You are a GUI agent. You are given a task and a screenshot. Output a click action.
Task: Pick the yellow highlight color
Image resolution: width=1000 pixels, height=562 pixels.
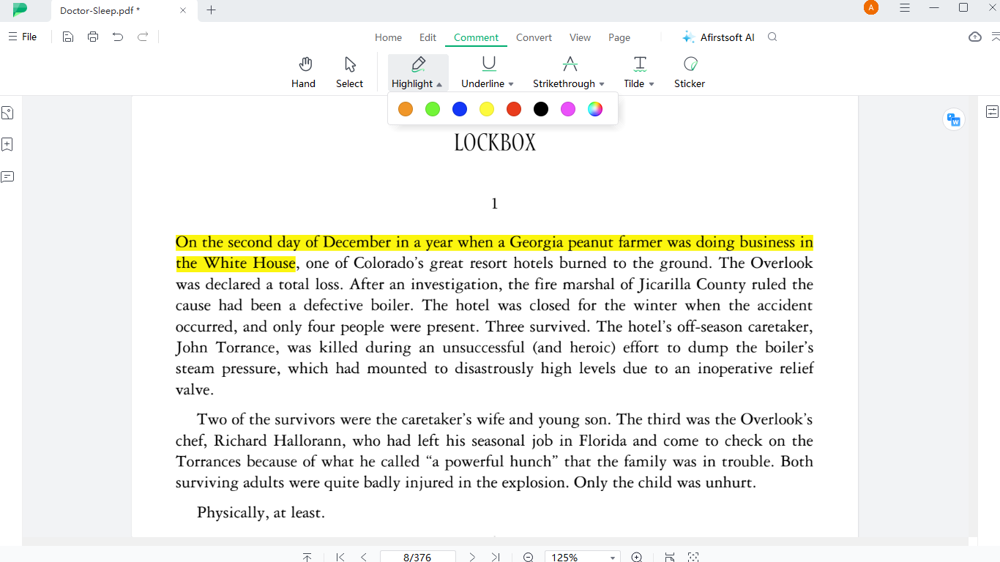click(x=487, y=109)
